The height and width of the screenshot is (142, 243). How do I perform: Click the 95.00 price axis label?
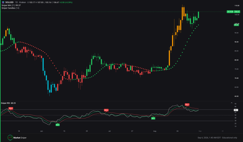[237, 33]
